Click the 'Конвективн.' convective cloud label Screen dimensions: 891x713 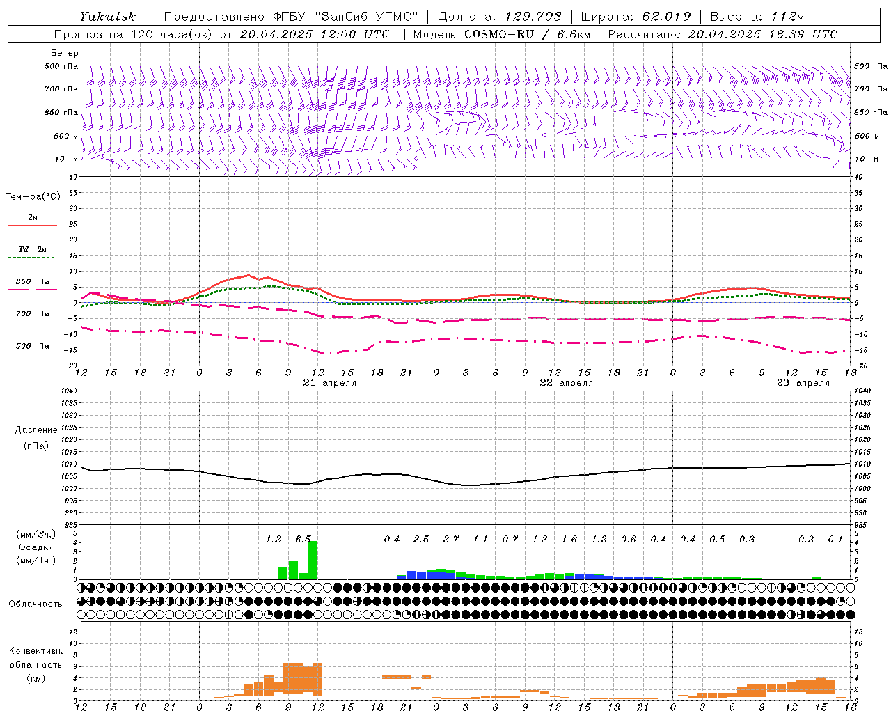pos(36,651)
